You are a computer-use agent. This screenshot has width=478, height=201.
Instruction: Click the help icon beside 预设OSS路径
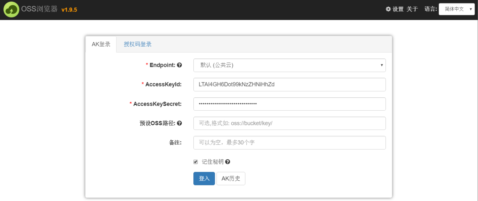pos(179,123)
